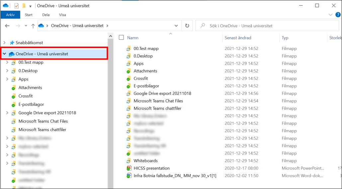Click the OneDrive cloud icon in address bar

tap(41, 26)
